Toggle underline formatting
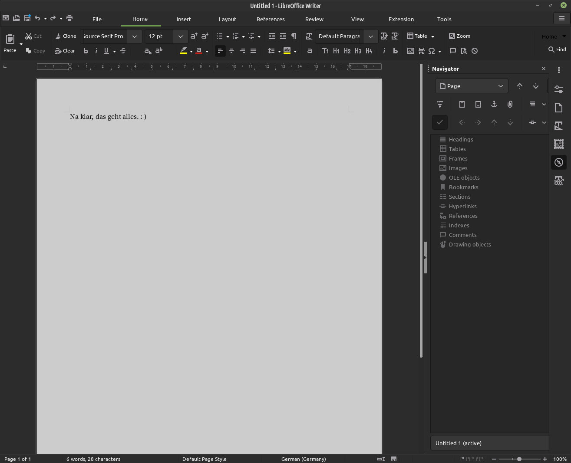Image resolution: width=571 pixels, height=463 pixels. [106, 51]
